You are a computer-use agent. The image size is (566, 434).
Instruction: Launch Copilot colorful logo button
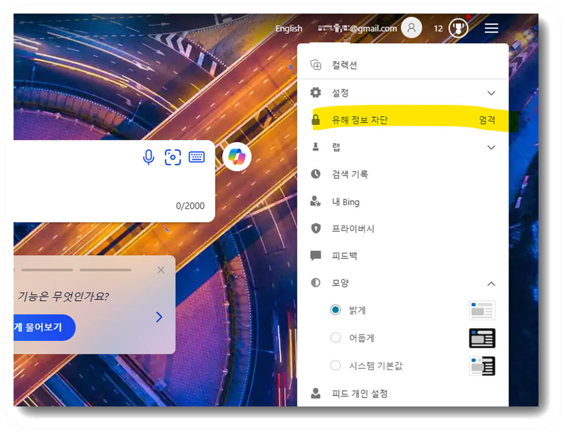[x=237, y=157]
